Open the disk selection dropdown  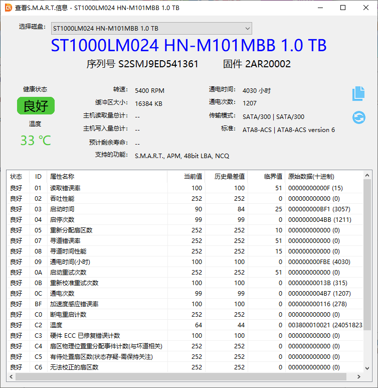pyautogui.click(x=151, y=29)
